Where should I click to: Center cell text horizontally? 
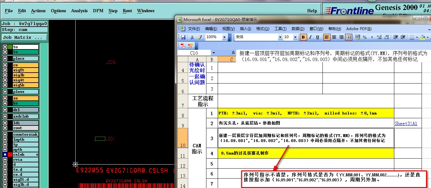click(334, 37)
